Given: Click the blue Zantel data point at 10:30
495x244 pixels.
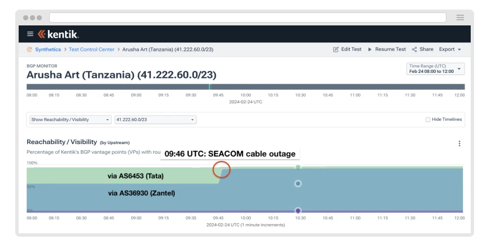Looking at the screenshot, I should 298,184.
